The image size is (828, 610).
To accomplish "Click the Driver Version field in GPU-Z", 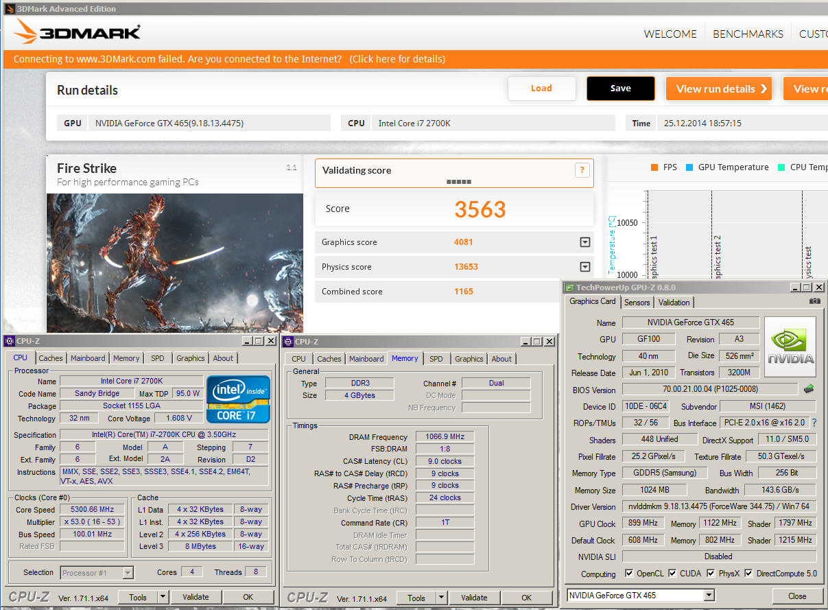I will pyautogui.click(x=720, y=507).
